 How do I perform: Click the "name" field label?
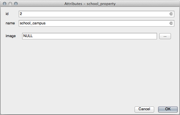click(10, 23)
